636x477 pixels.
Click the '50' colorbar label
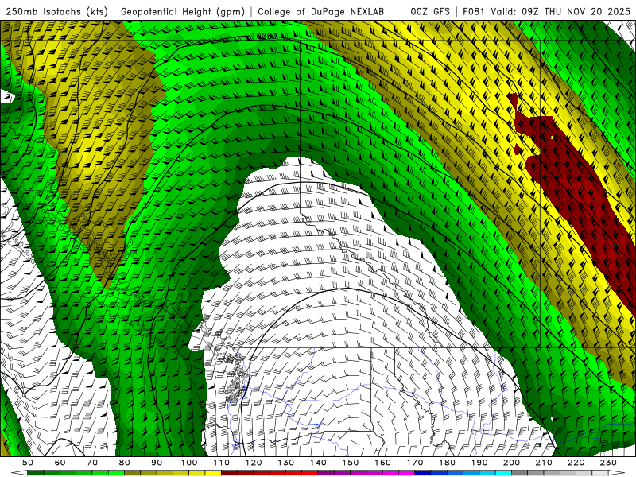tap(27, 463)
